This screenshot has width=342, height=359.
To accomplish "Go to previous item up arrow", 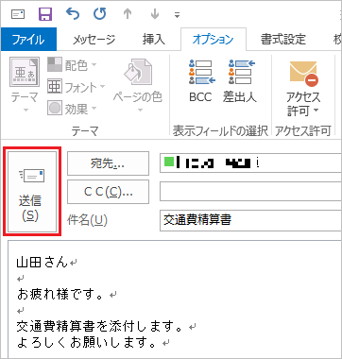I will [x=128, y=14].
